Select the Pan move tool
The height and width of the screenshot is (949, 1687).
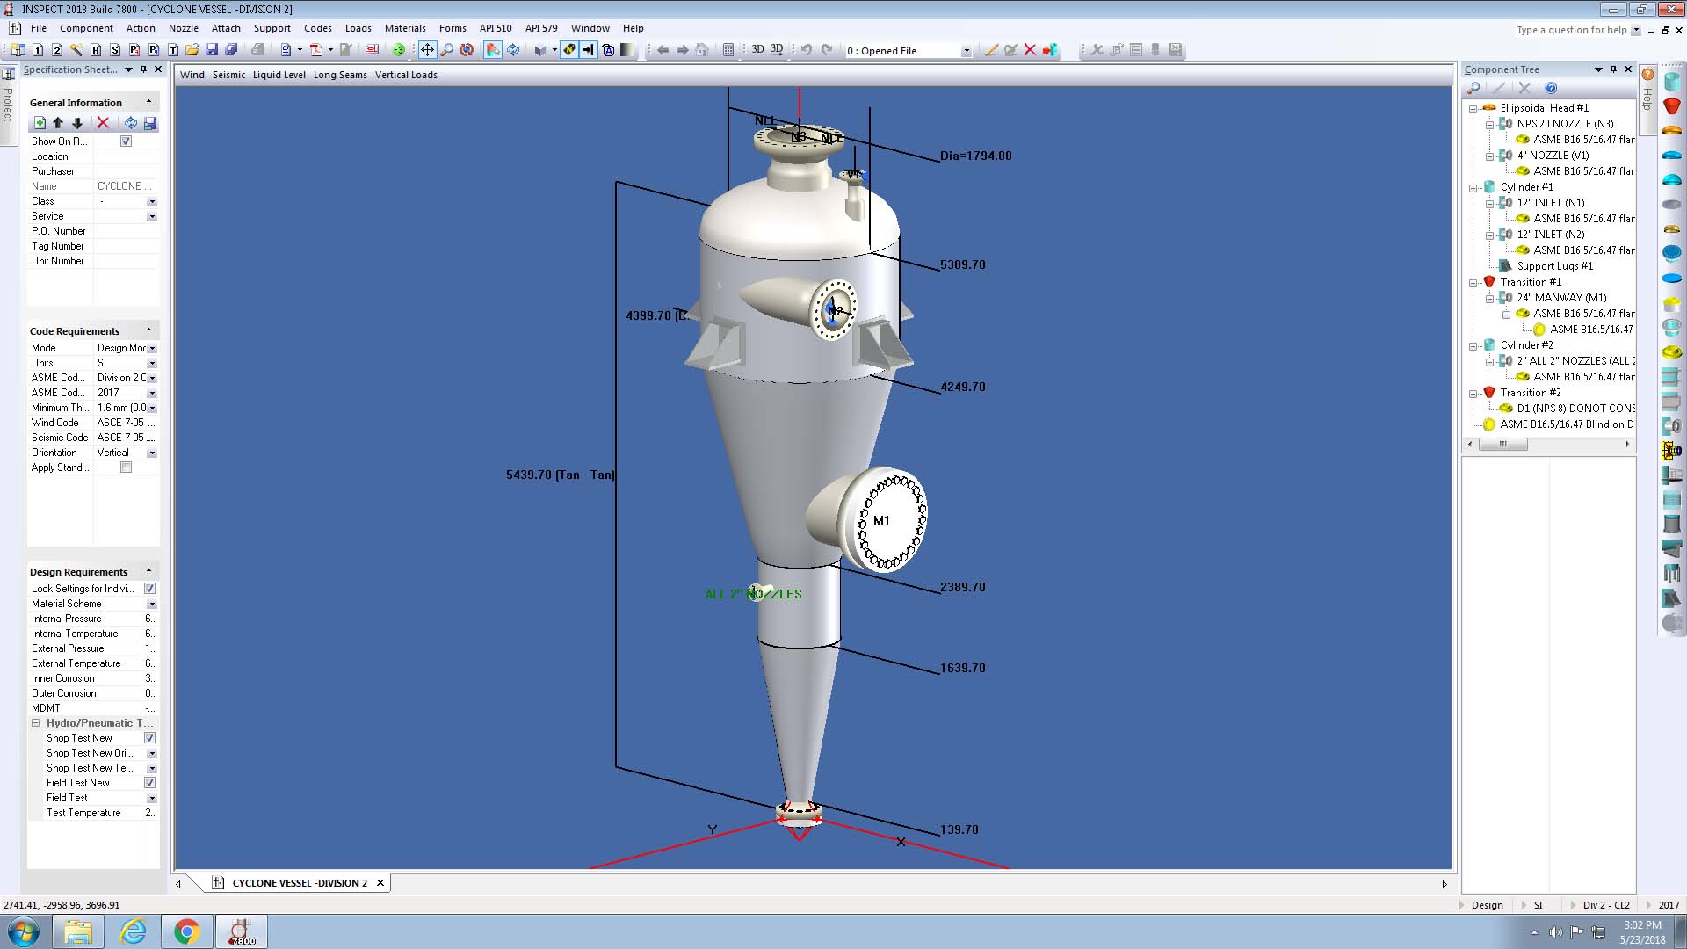pos(427,50)
